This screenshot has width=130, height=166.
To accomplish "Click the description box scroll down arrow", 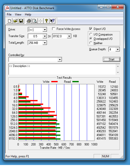I will [118, 73].
